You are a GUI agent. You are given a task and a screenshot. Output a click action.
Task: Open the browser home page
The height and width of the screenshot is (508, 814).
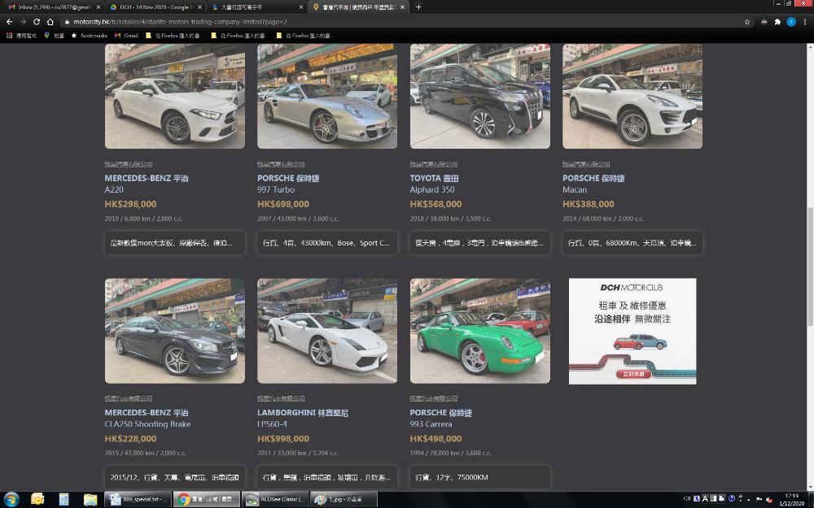[x=50, y=22]
